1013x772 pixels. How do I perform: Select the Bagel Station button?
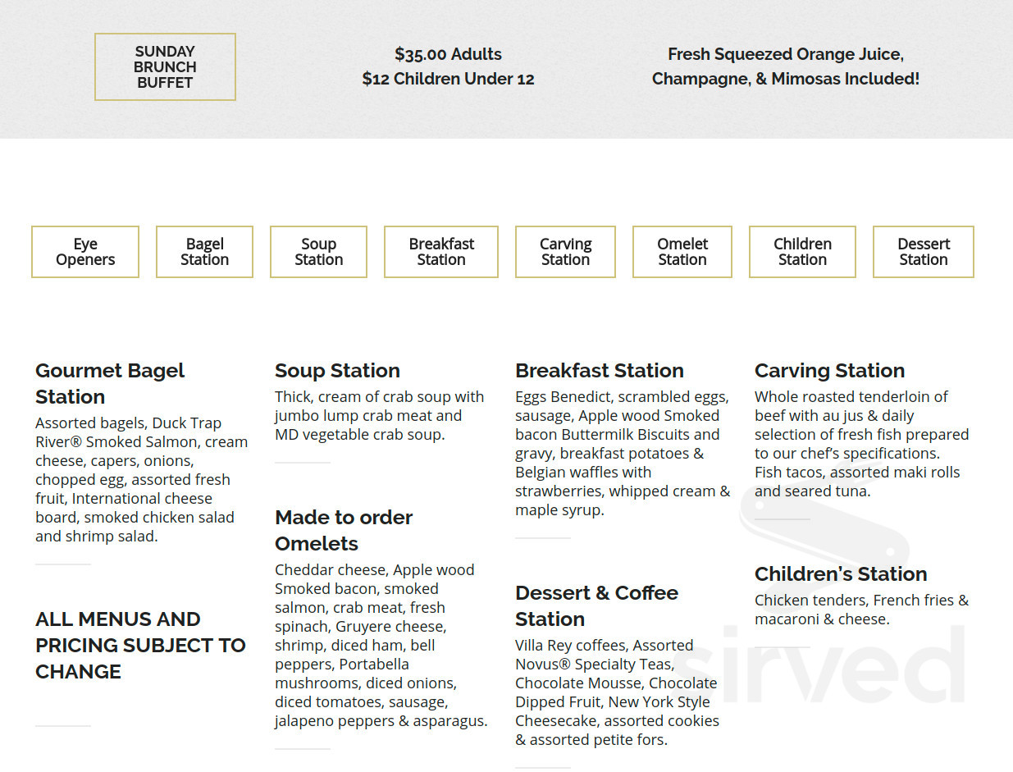click(204, 251)
